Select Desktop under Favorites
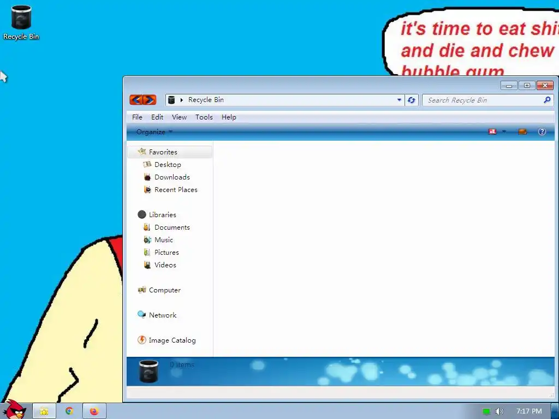The width and height of the screenshot is (559, 419). click(168, 165)
